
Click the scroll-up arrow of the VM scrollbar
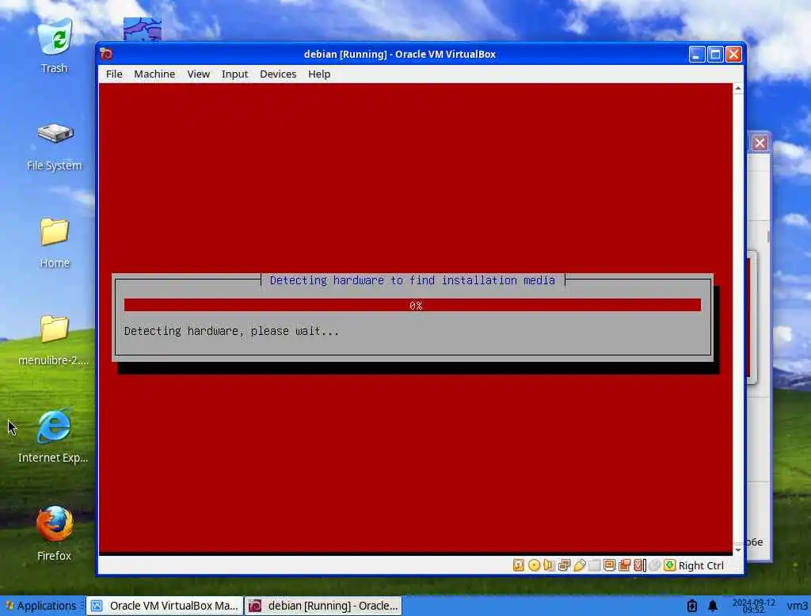coord(738,89)
